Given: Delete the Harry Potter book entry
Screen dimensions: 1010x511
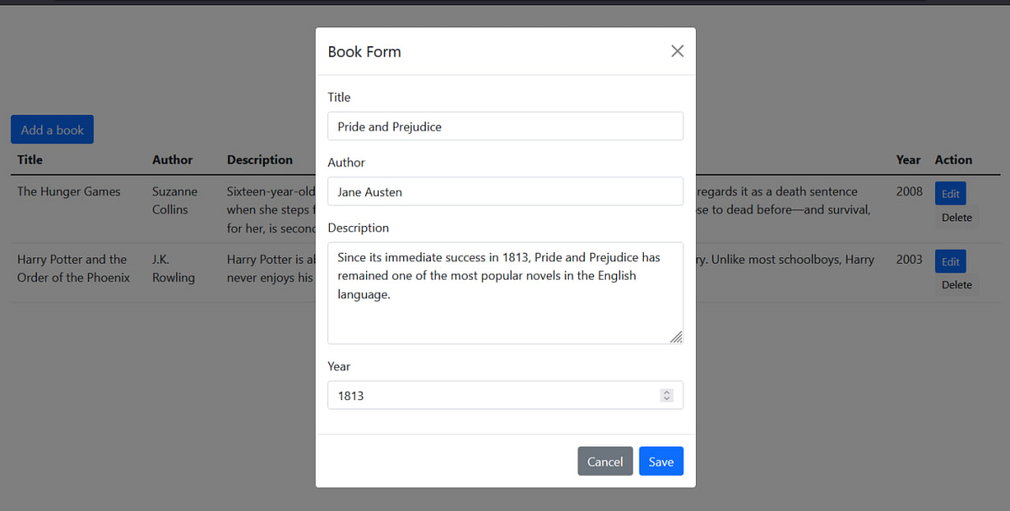Looking at the screenshot, I should 956,284.
